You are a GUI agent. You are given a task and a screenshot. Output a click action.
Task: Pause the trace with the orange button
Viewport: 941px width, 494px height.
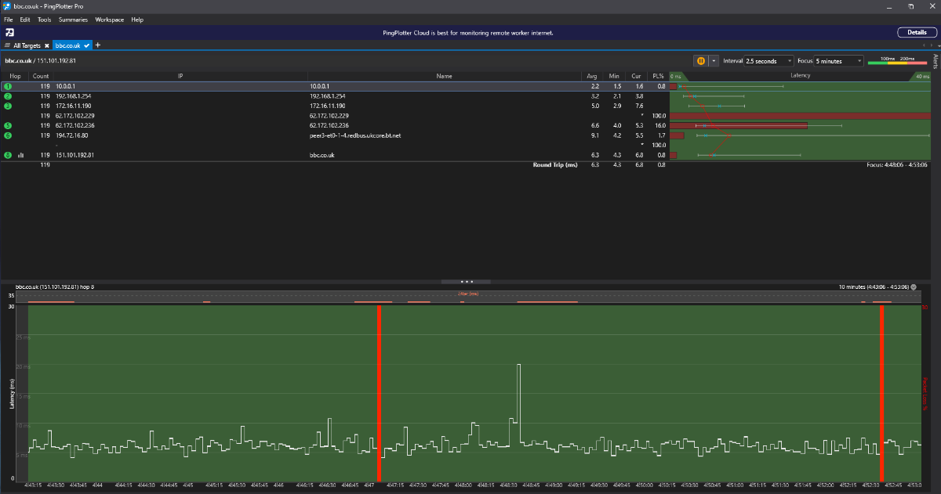tap(701, 61)
